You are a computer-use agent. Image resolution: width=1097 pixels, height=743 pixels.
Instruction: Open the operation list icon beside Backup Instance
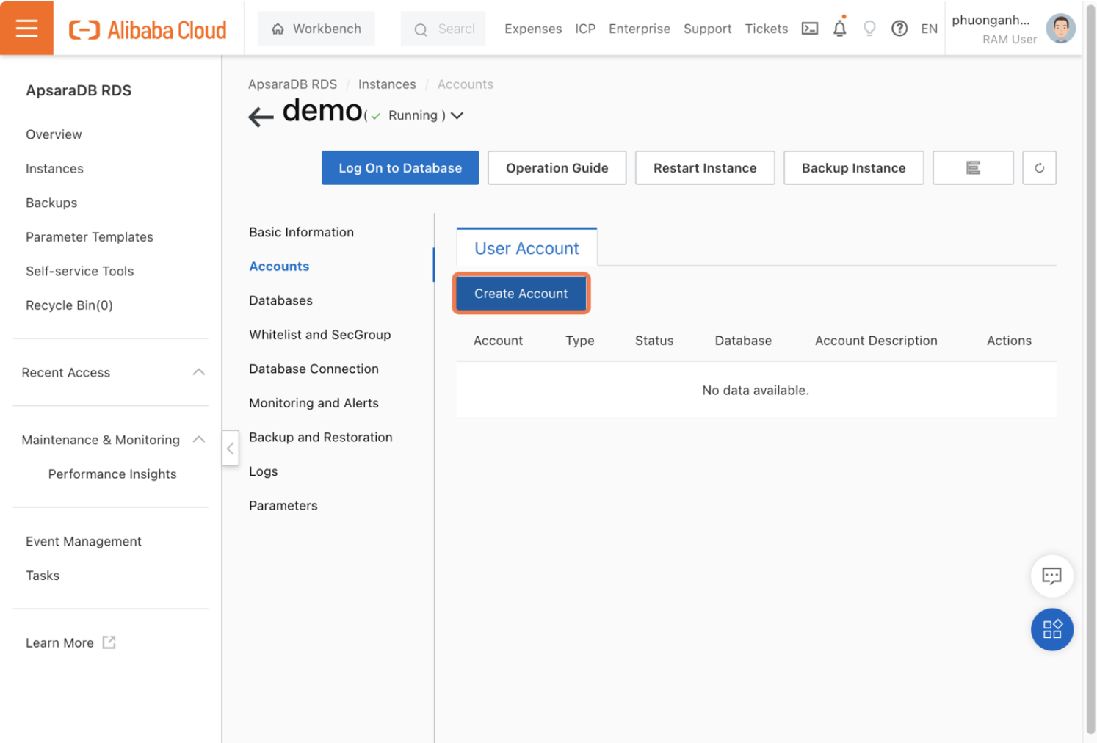pyautogui.click(x=973, y=167)
